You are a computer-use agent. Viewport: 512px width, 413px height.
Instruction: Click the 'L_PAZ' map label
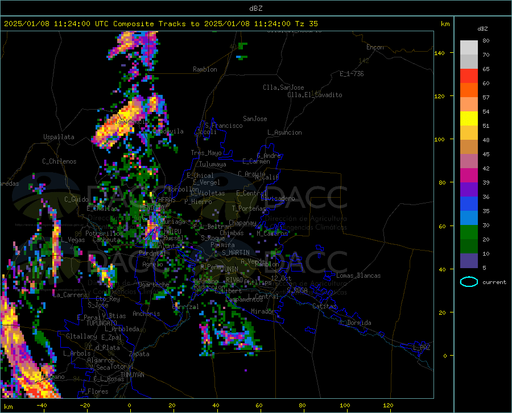click(422, 348)
